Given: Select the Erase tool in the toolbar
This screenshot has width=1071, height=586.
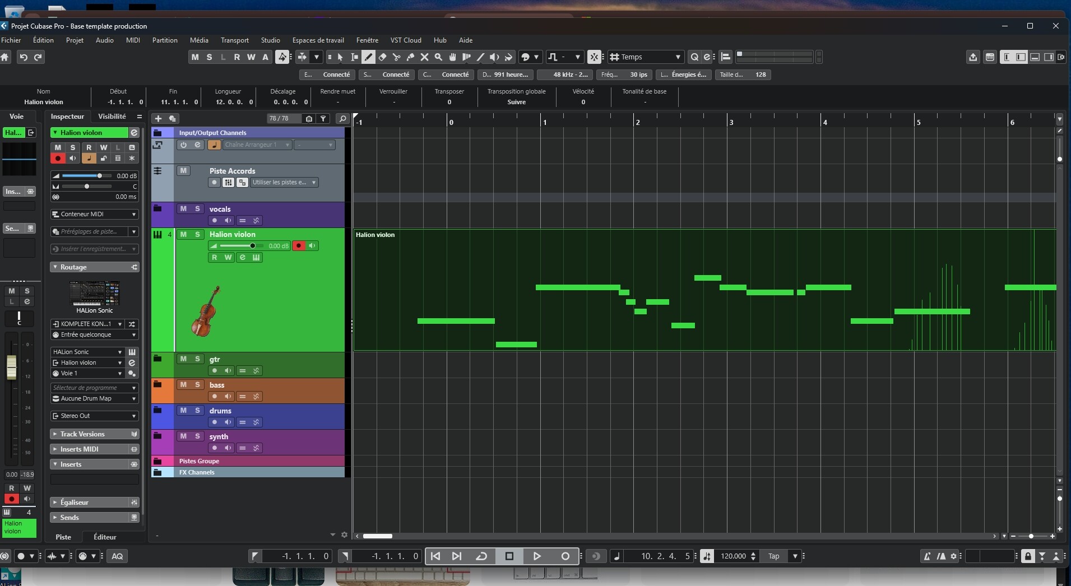Looking at the screenshot, I should [382, 57].
